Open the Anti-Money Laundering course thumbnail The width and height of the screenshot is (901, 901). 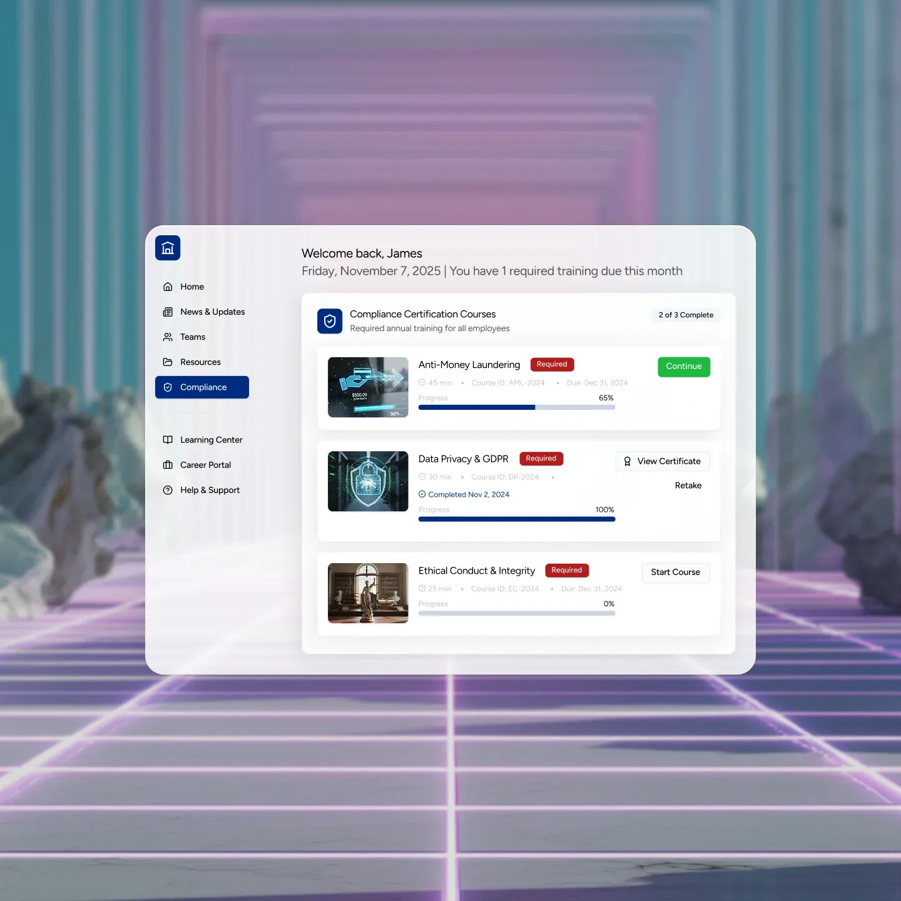368,387
